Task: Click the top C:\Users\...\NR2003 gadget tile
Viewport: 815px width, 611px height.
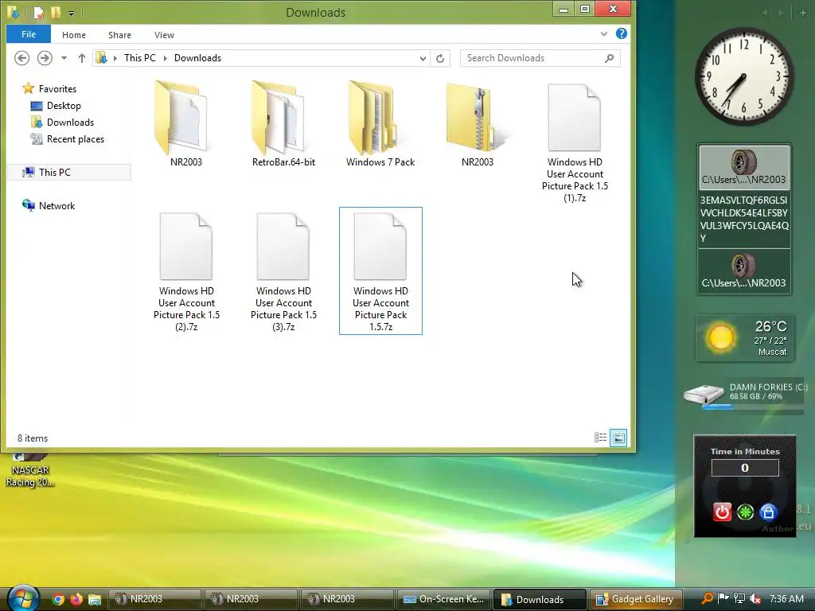Action: tap(744, 167)
